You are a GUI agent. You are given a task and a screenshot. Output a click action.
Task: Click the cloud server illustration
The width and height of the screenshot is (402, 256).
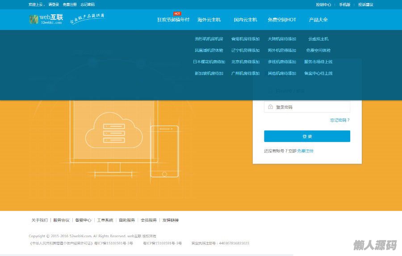click(x=114, y=130)
